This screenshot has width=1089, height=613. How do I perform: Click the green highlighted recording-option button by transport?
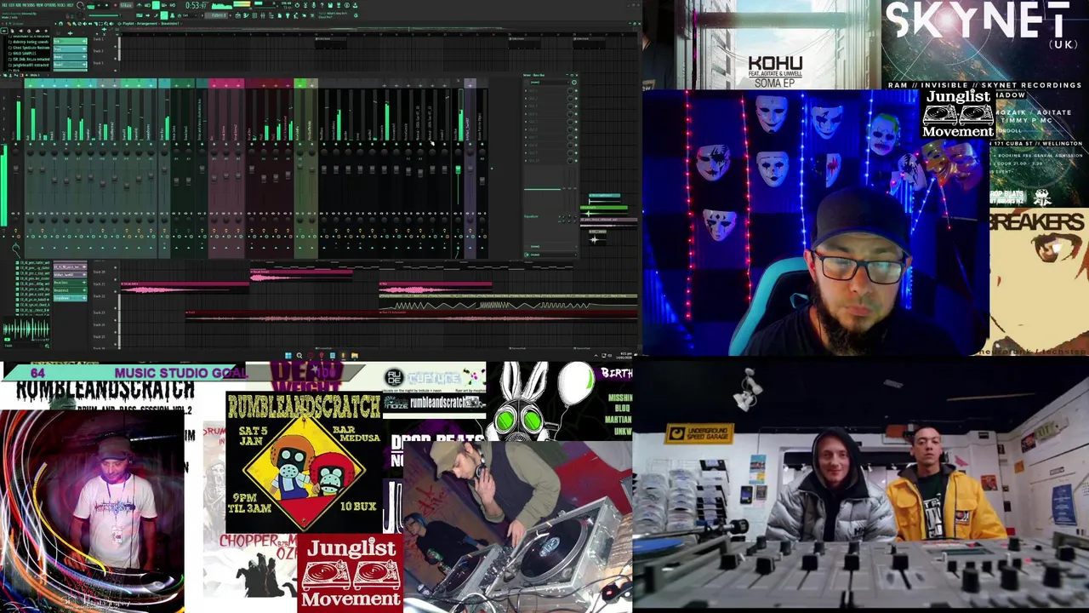tap(156, 5)
